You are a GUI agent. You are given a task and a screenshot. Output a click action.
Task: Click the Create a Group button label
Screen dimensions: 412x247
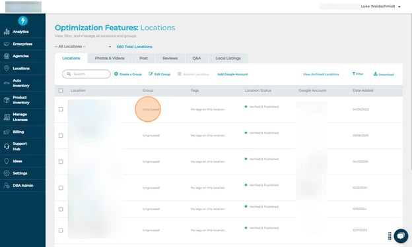click(131, 74)
